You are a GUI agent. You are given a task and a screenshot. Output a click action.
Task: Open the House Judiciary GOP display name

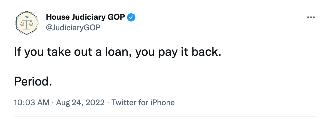(85, 17)
